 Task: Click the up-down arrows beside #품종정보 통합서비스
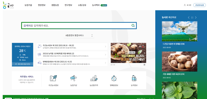[92, 36]
